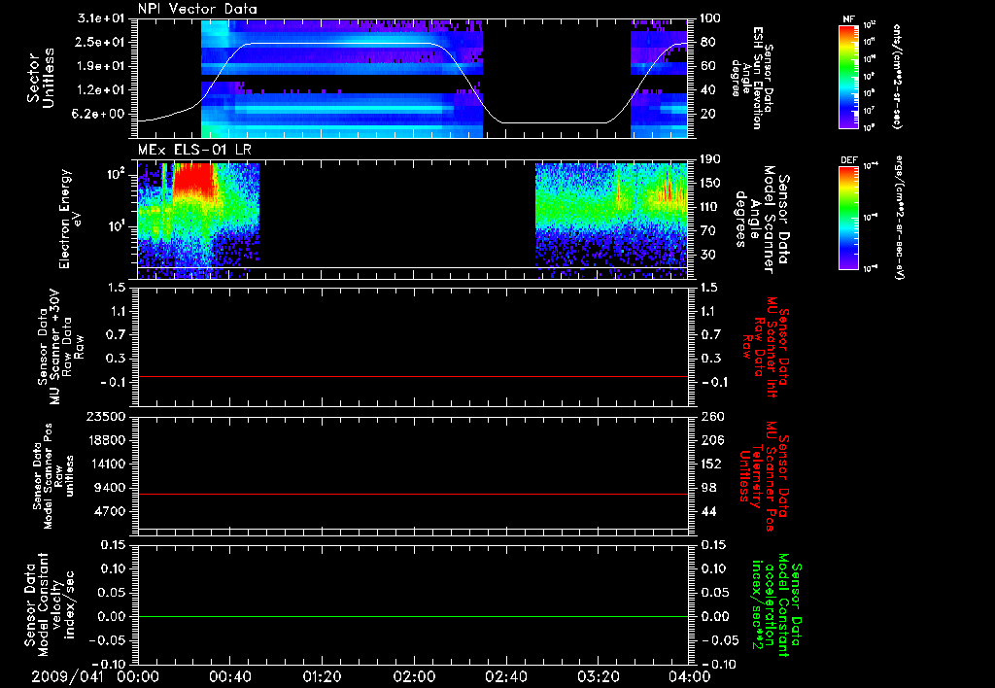Click the 9400 tick on scanner position axis
Viewport: 995px width, 688px height.
113,488
